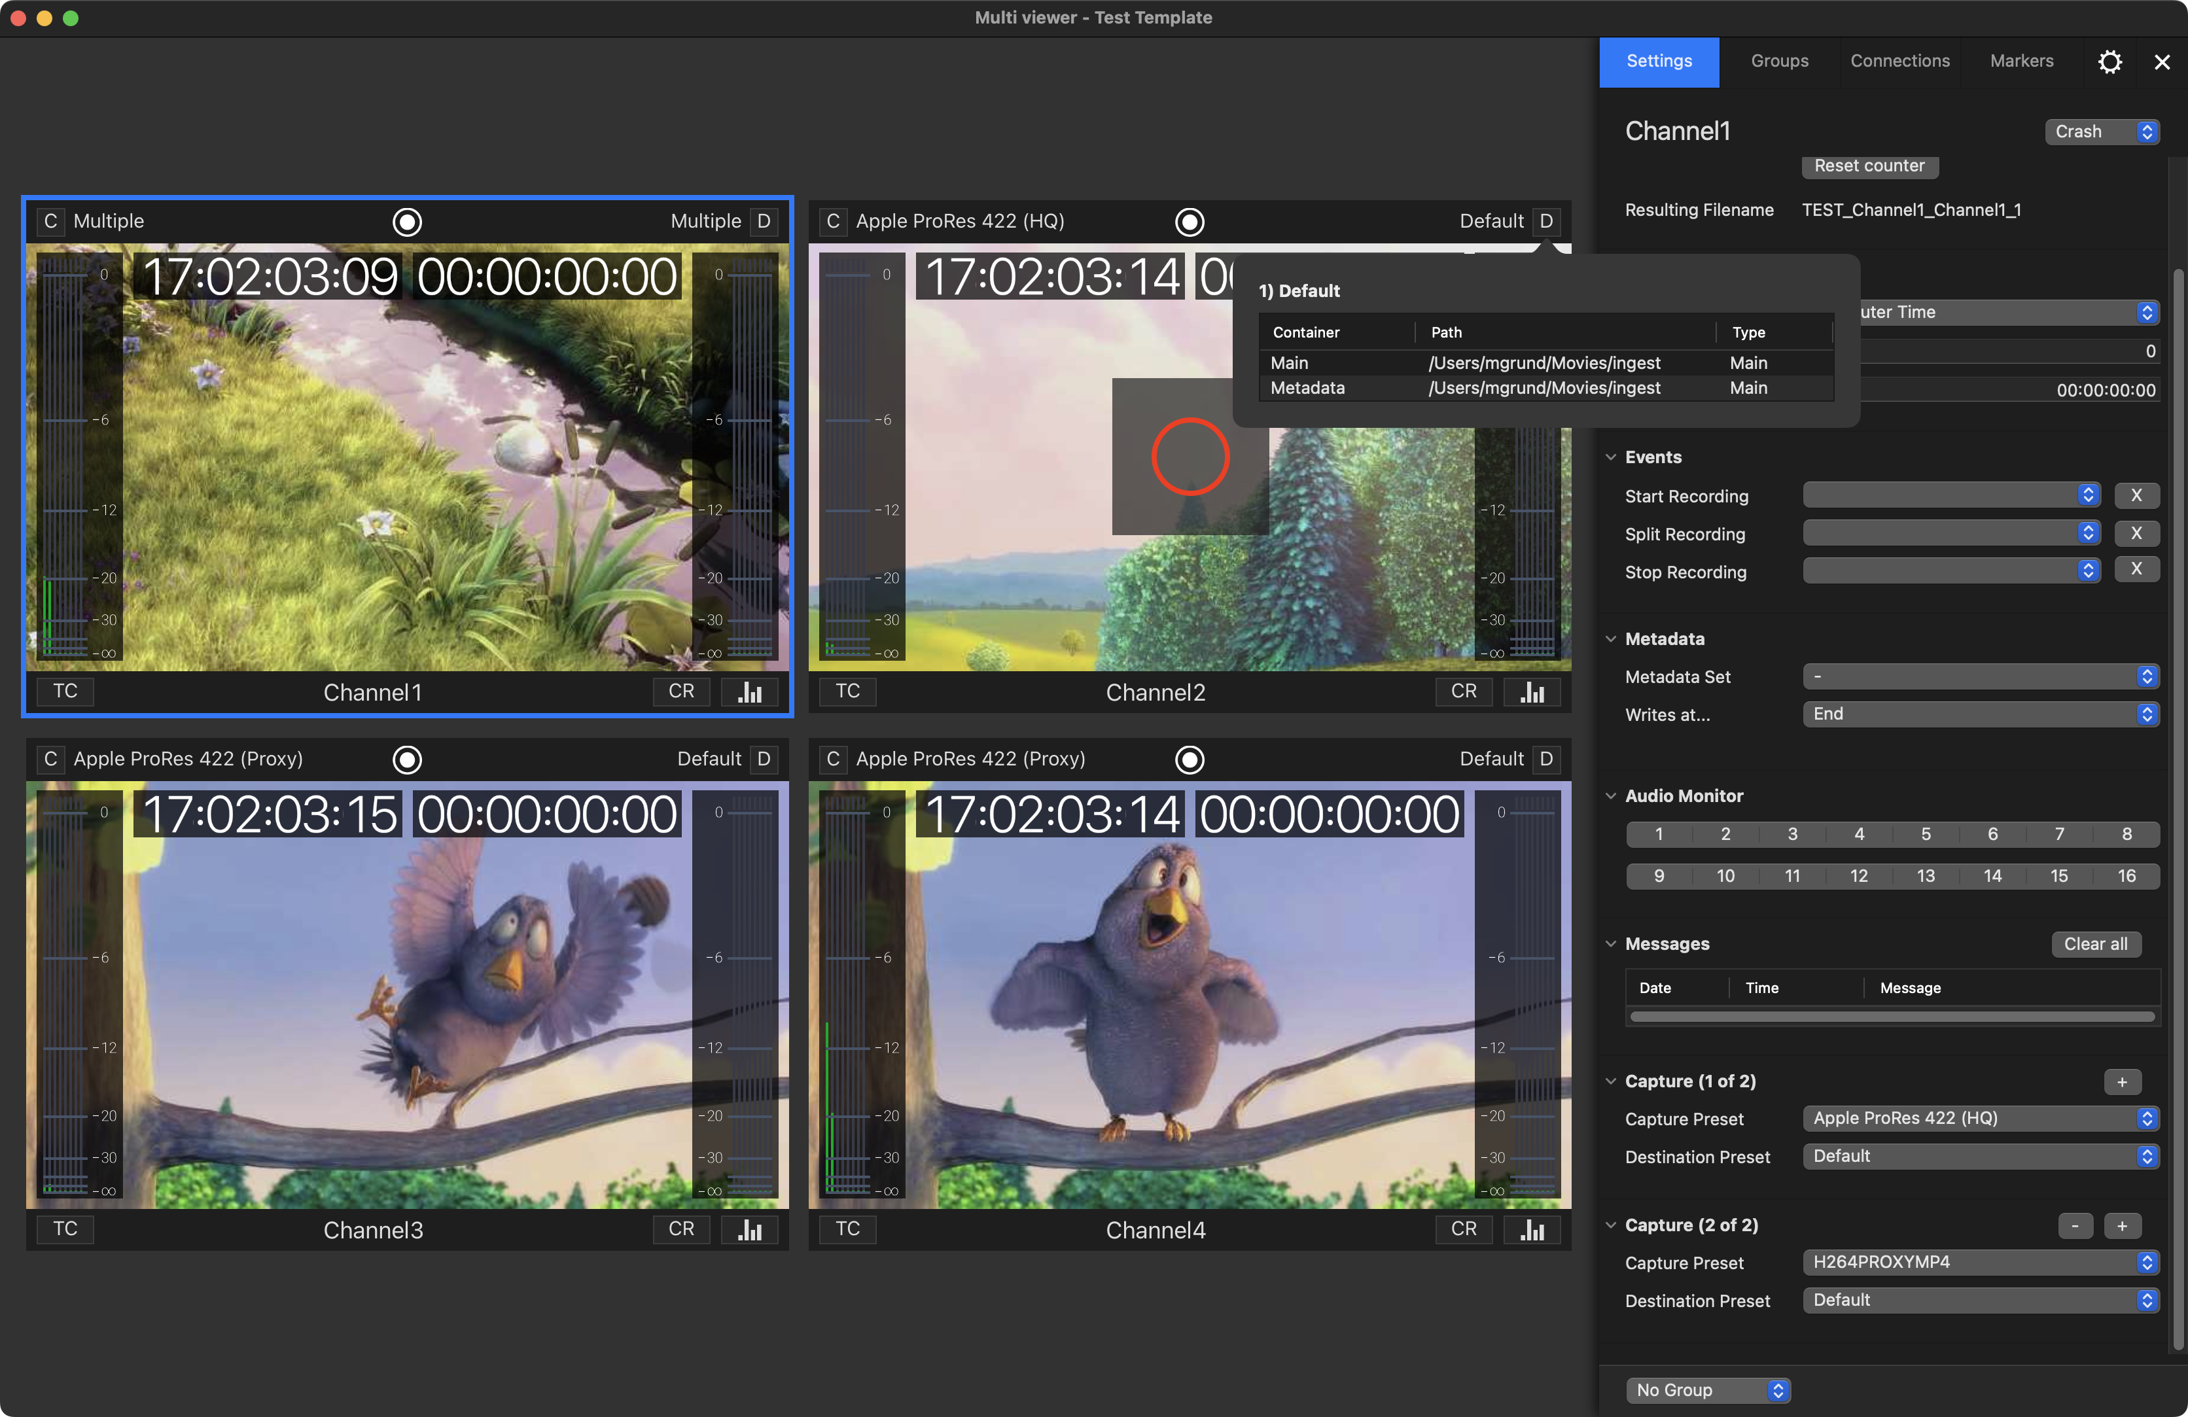Select the Channel4 video preview
2188x1417 pixels.
click(1190, 995)
